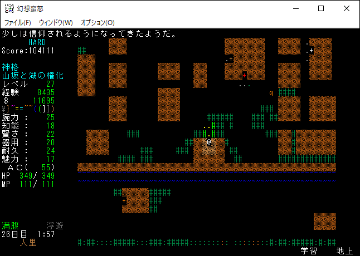Click the orange + door in lower-left building
The image size is (360, 256).
[x=124, y=200]
